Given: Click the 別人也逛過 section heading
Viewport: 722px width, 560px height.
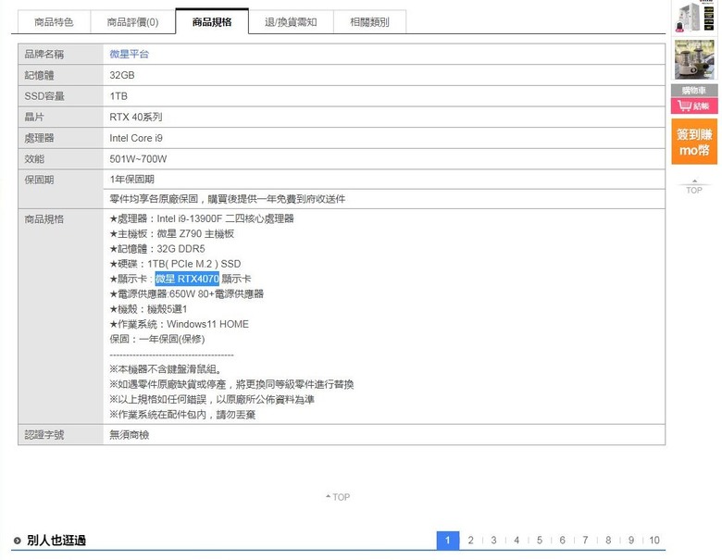Looking at the screenshot, I should click(56, 541).
